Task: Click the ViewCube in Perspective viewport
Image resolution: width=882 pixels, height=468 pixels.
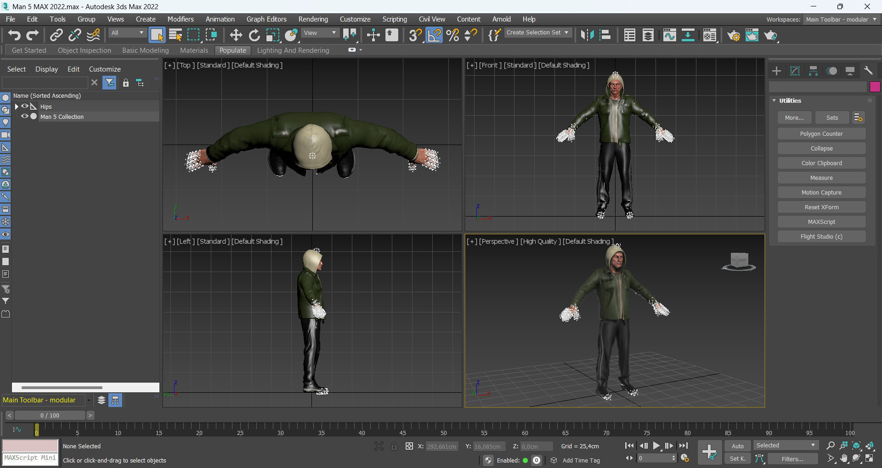Action: point(739,262)
